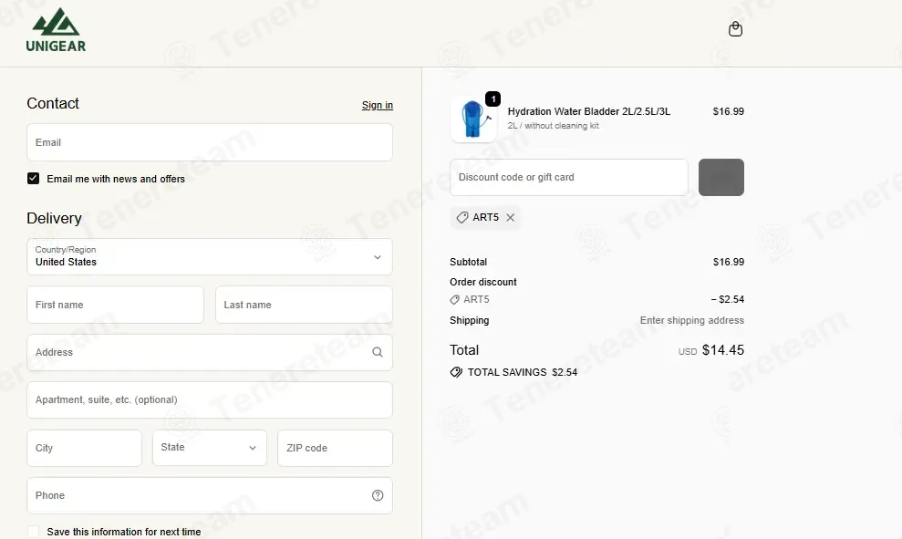Click the total amount $14.45

[x=723, y=349]
